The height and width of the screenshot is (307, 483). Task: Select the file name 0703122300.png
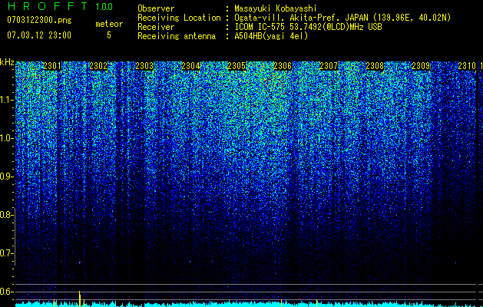pos(39,20)
